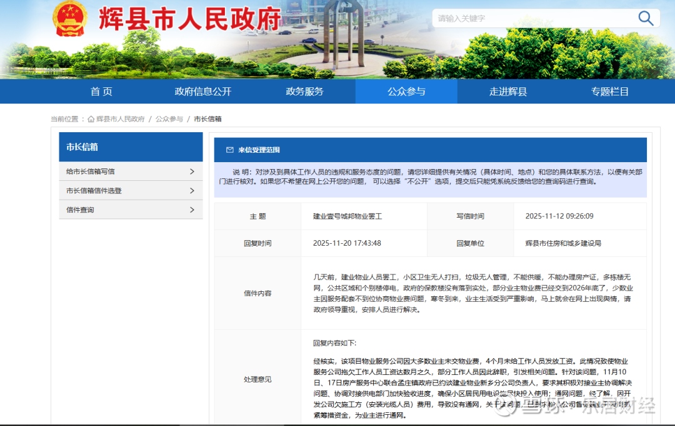Click the home icon in breadcrumb
This screenshot has height=426, width=675.
coord(91,119)
